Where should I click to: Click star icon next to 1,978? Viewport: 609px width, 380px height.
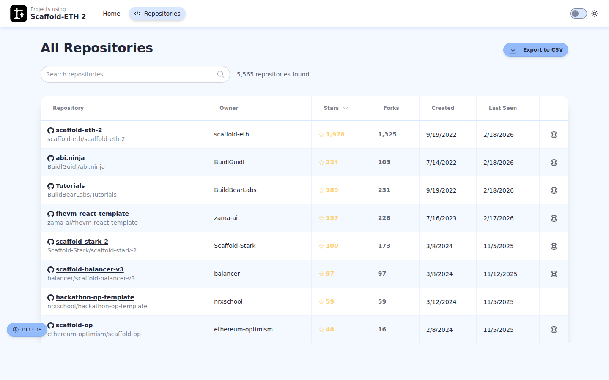click(321, 135)
